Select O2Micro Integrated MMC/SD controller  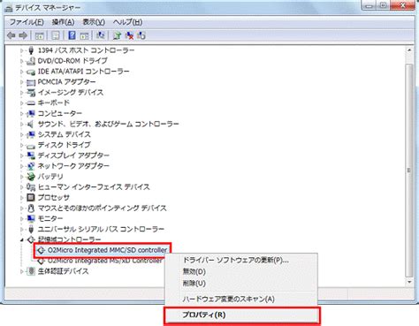107,250
